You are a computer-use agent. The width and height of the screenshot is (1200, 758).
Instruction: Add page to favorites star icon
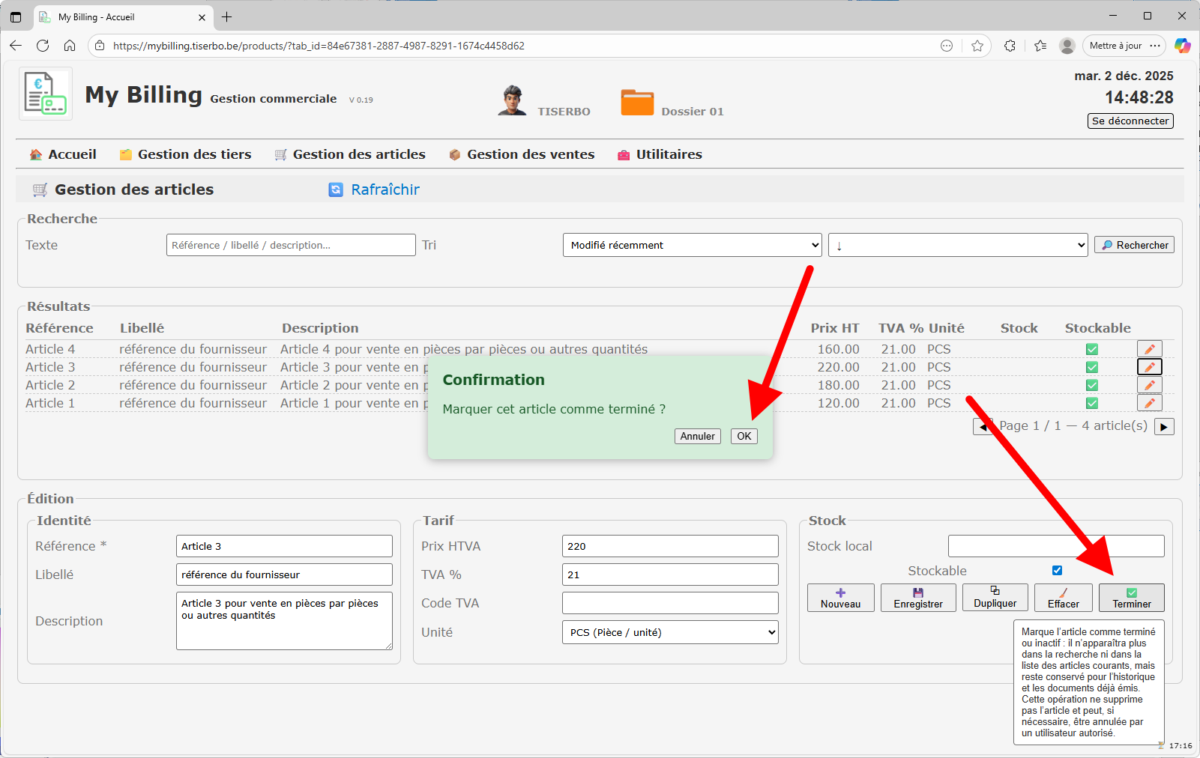coord(977,46)
